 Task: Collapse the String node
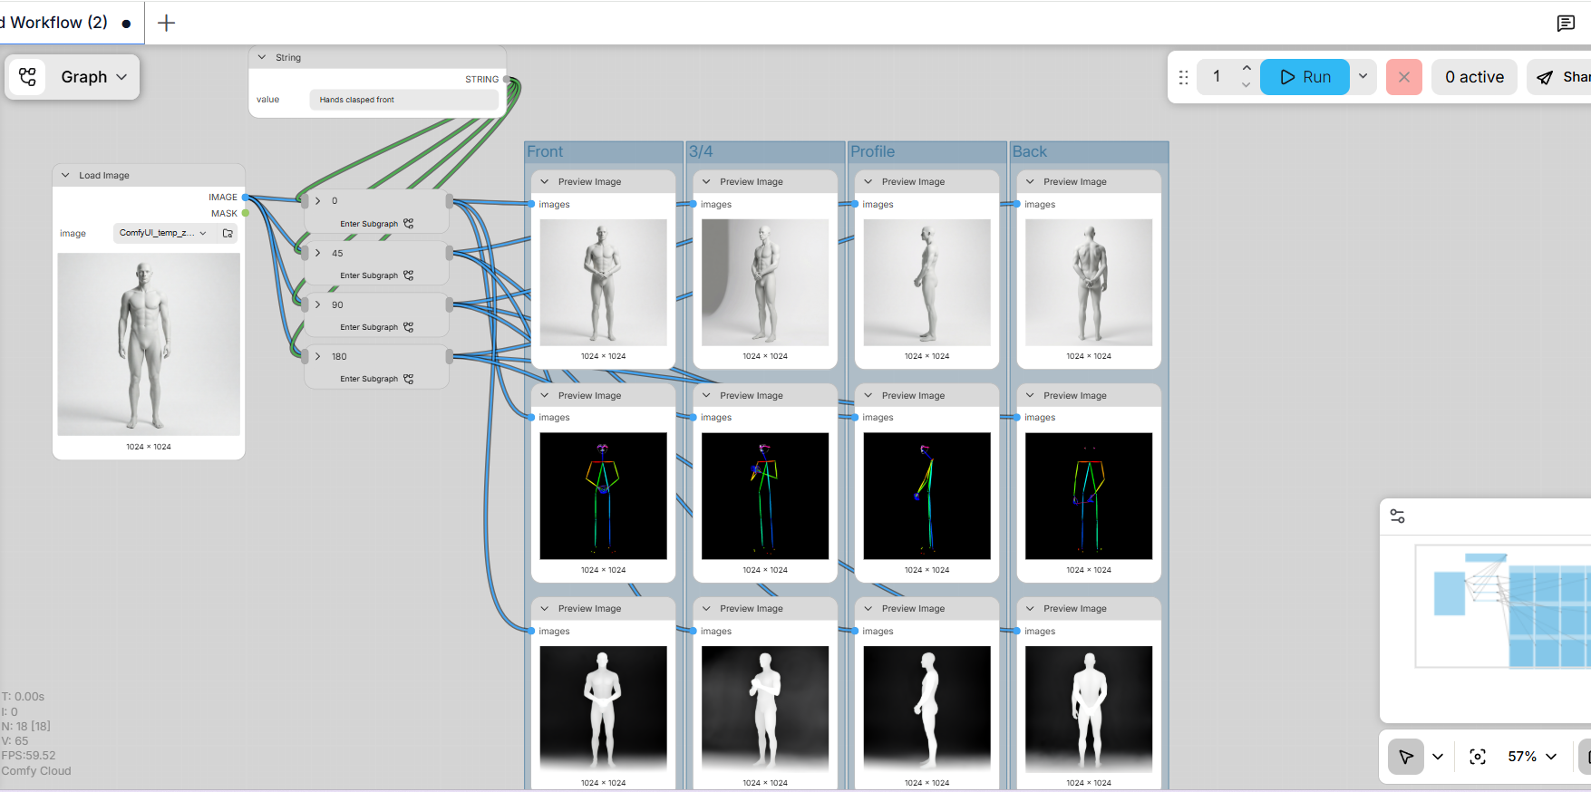point(262,57)
